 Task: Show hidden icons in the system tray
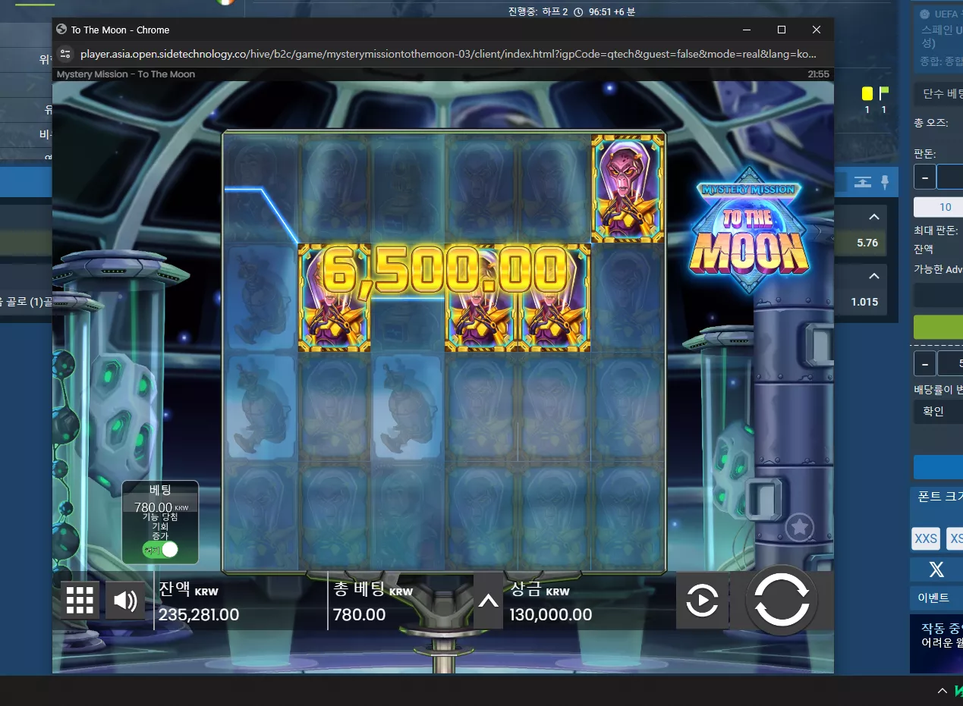942,691
